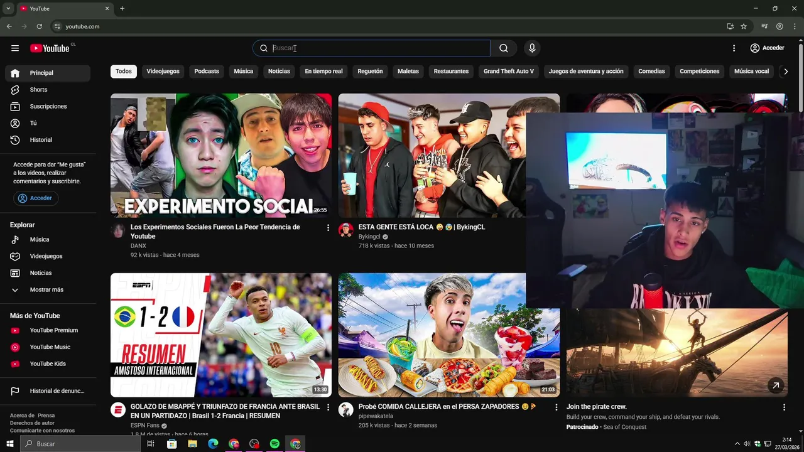Image resolution: width=804 pixels, height=452 pixels.
Task: Open Join the pirate crew ad title
Action: (x=597, y=407)
